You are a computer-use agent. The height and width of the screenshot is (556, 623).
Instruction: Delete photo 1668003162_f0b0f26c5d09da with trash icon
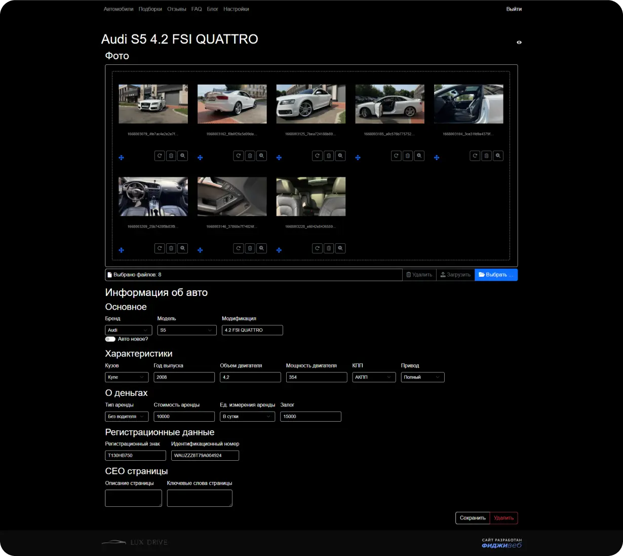[250, 156]
